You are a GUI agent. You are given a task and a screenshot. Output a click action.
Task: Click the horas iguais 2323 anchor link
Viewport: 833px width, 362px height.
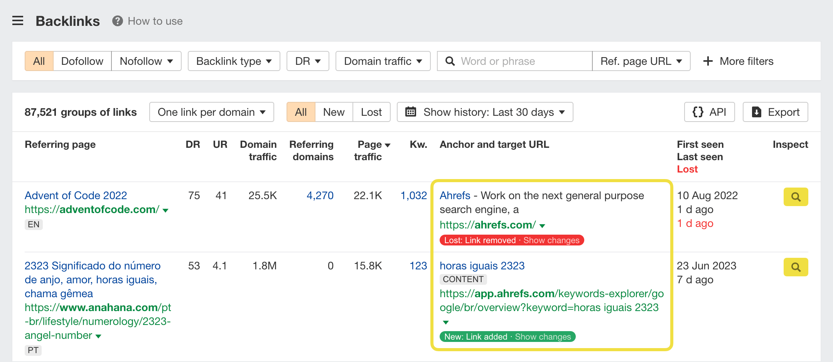click(482, 266)
